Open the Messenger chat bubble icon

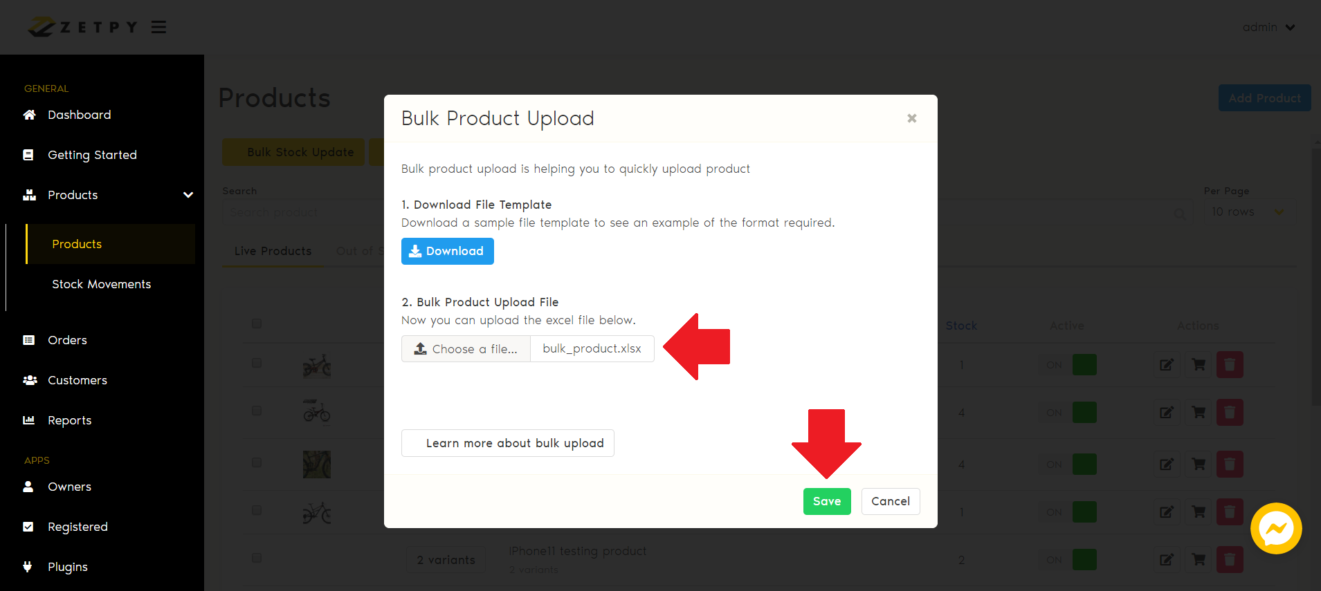1276,529
